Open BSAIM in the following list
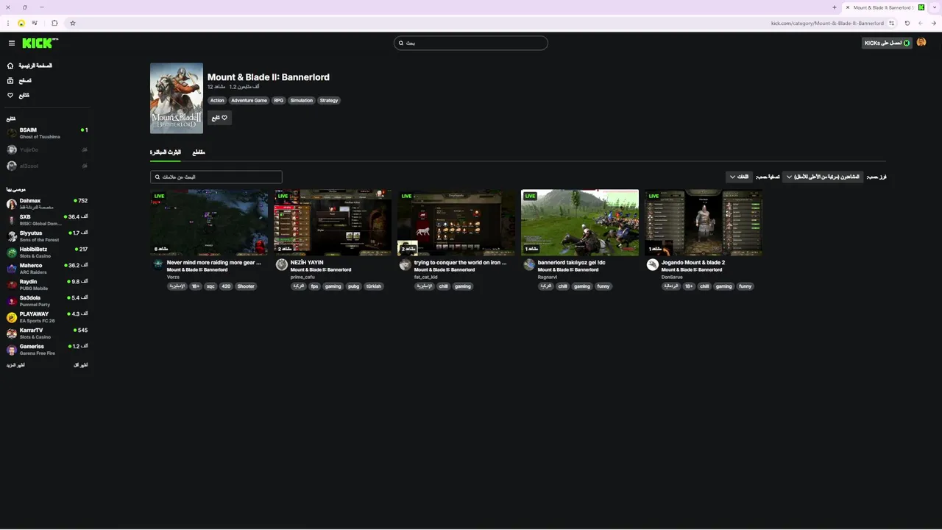The width and height of the screenshot is (942, 530). [47, 132]
